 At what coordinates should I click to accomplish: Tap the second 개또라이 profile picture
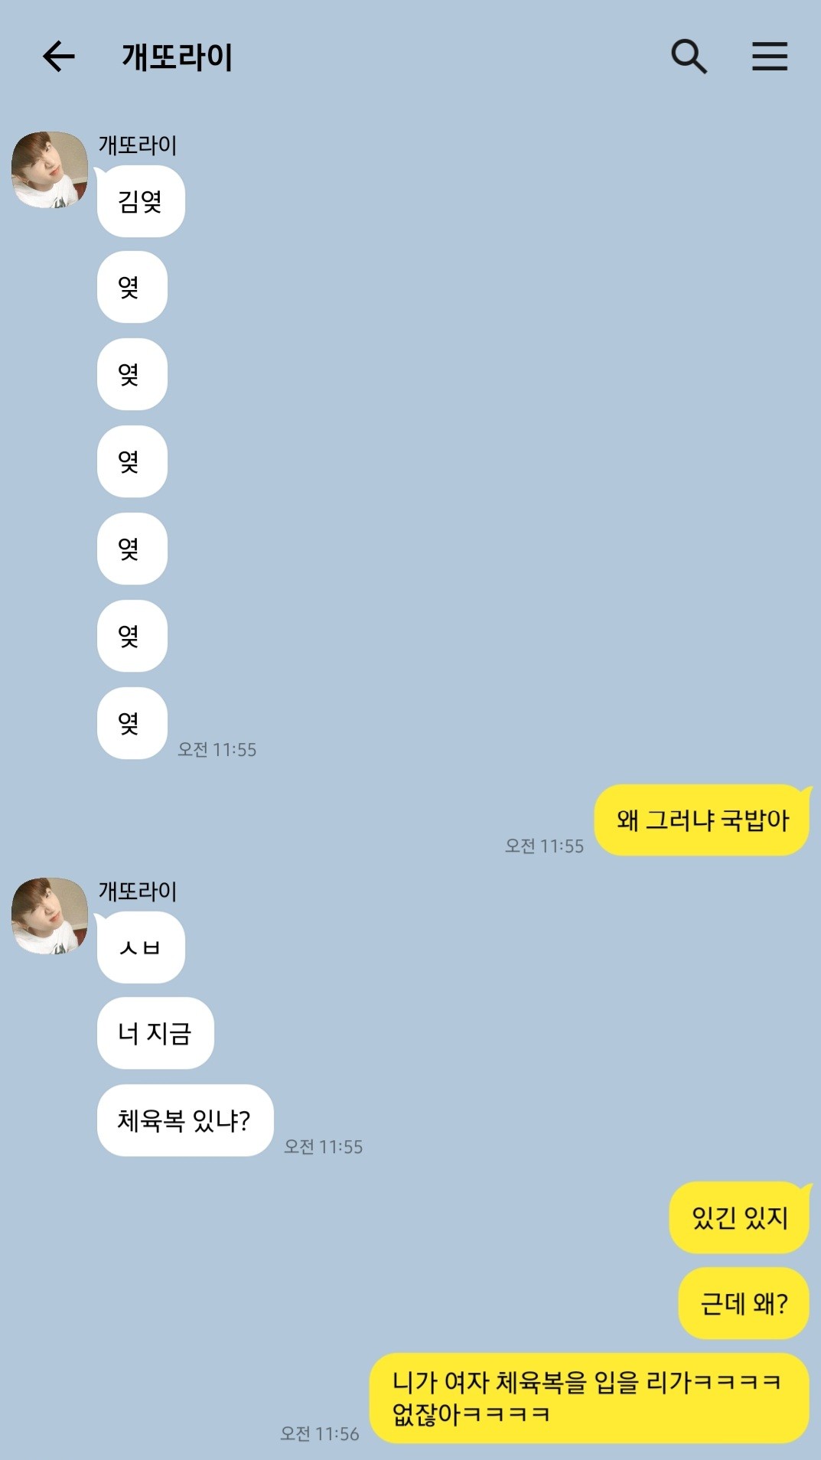(x=49, y=916)
